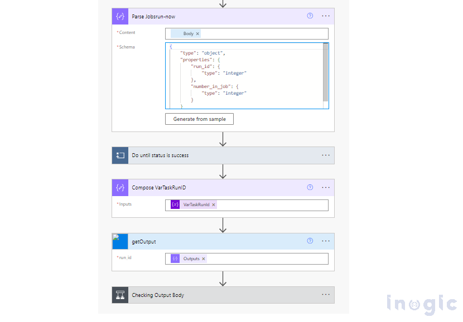Remove the VarTaskRunId token from Inputs

(x=214, y=204)
